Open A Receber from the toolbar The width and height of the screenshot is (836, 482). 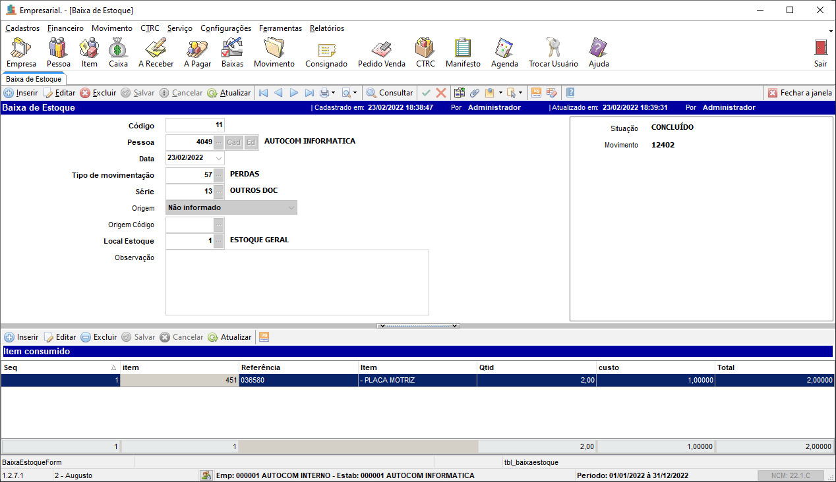pyautogui.click(x=156, y=52)
